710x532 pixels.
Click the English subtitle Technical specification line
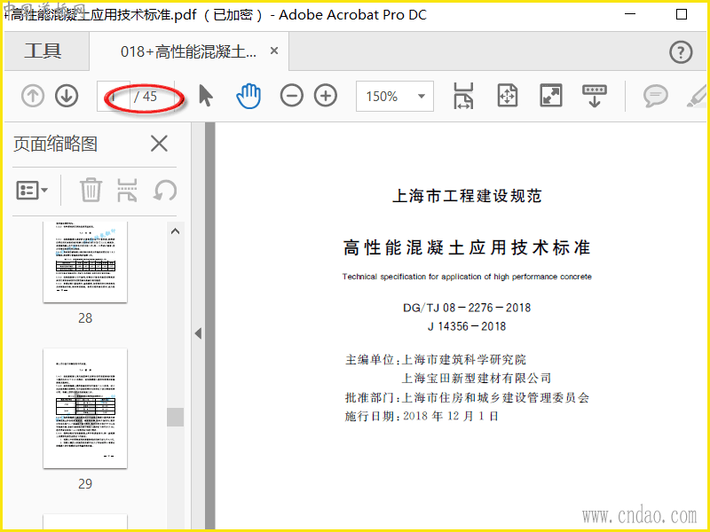[467, 277]
